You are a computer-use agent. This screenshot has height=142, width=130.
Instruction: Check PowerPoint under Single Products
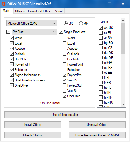click(64, 64)
